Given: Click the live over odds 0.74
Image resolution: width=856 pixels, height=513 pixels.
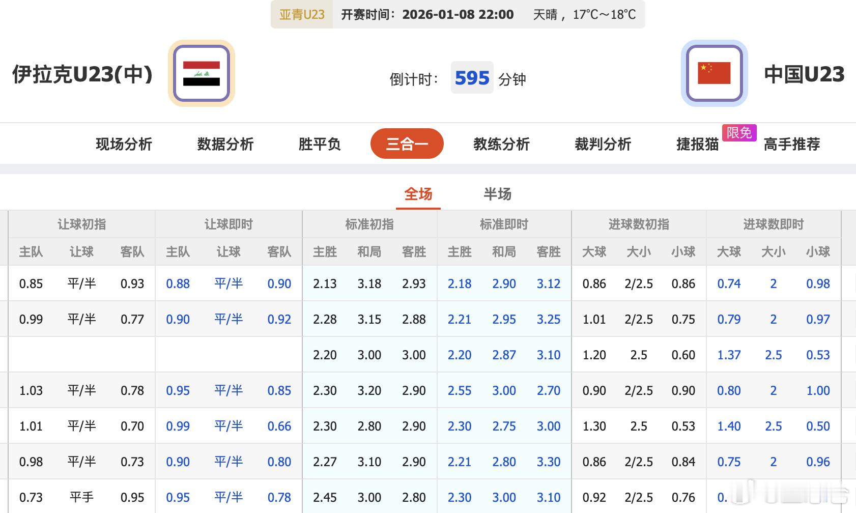Looking at the screenshot, I should click(729, 284).
